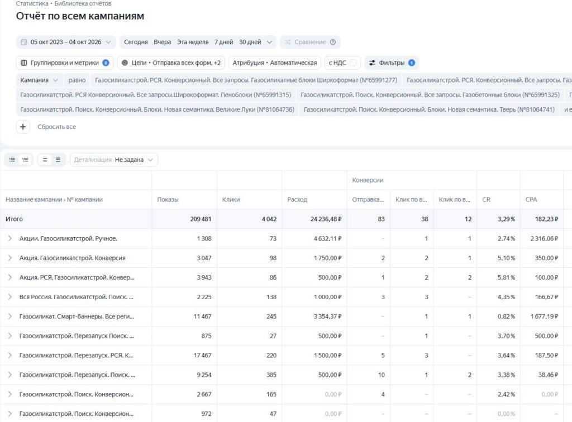Screen dimensions: 572x422
Task: Sort by the Клики column header
Action: [231, 199]
